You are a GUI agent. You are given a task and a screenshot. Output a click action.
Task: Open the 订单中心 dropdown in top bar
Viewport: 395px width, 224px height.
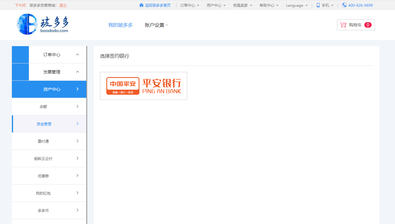point(190,5)
